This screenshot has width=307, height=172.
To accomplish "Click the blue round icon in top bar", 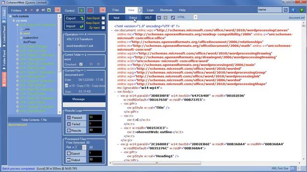I will coord(293,10).
